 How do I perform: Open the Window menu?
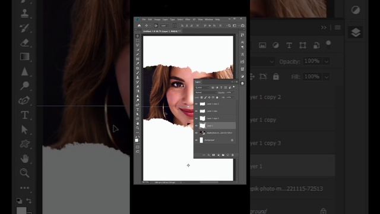(209, 20)
